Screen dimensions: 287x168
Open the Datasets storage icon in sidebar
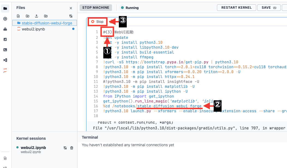[5, 29]
